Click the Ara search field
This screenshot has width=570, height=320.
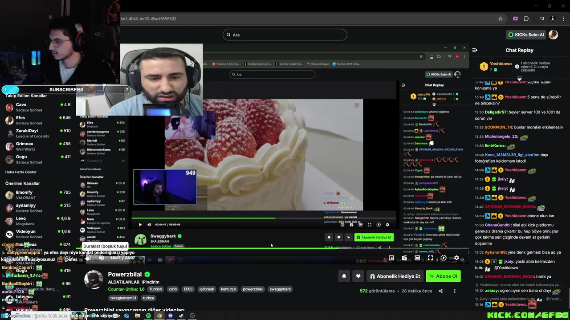coord(285,35)
